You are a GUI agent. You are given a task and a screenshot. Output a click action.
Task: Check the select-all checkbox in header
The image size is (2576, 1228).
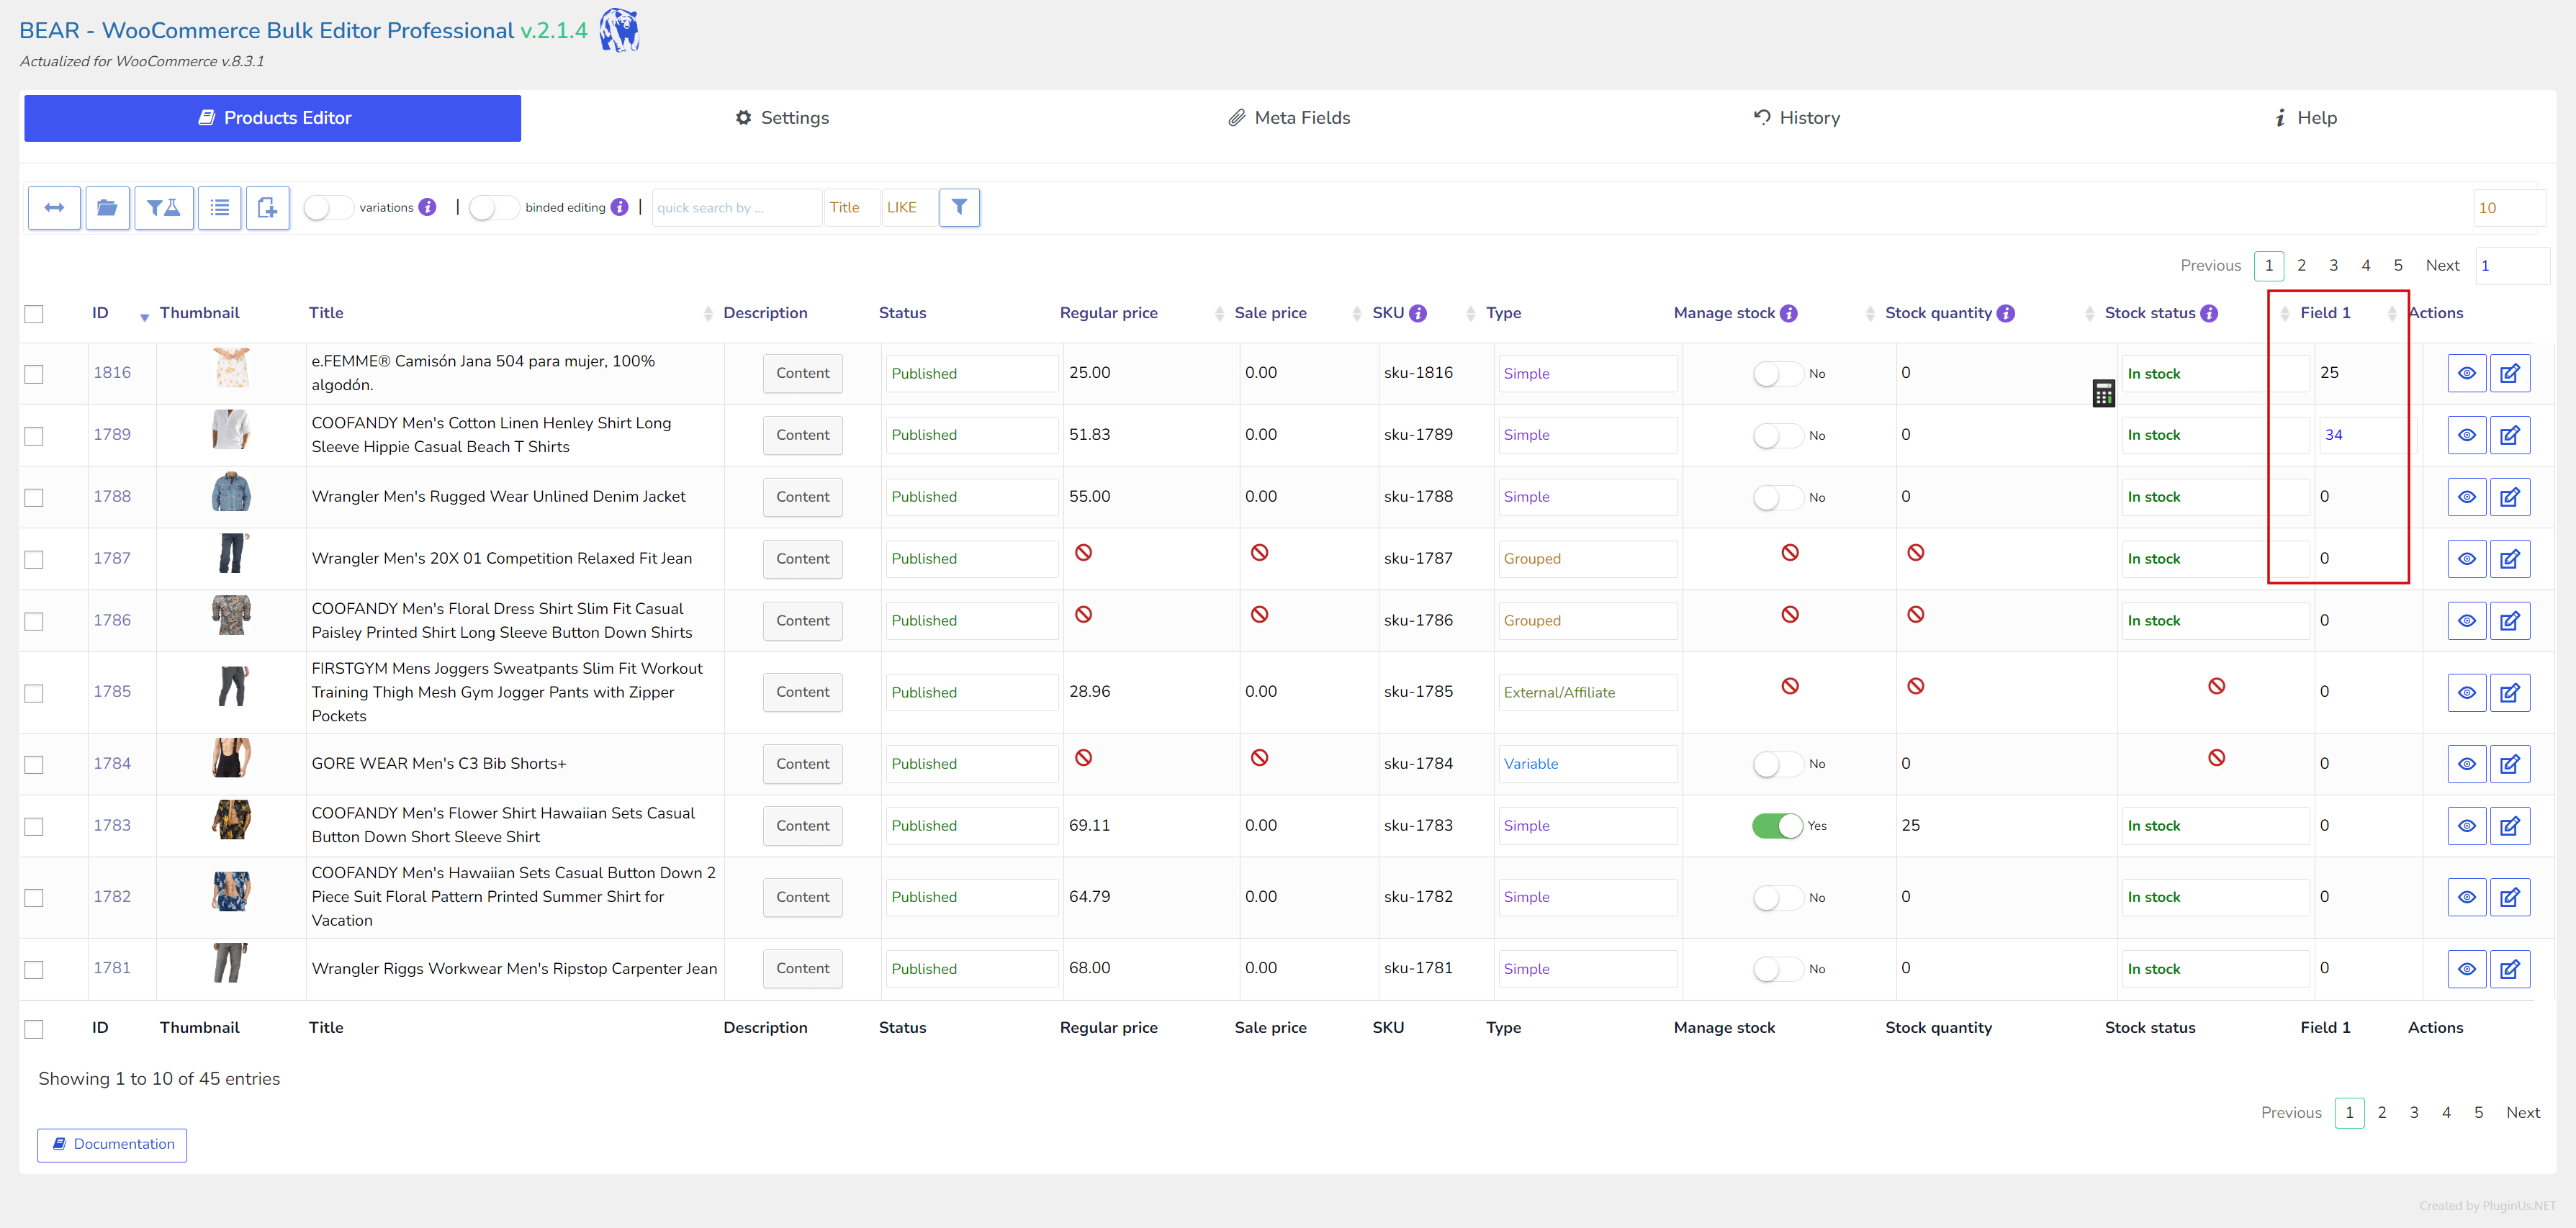pyautogui.click(x=34, y=314)
